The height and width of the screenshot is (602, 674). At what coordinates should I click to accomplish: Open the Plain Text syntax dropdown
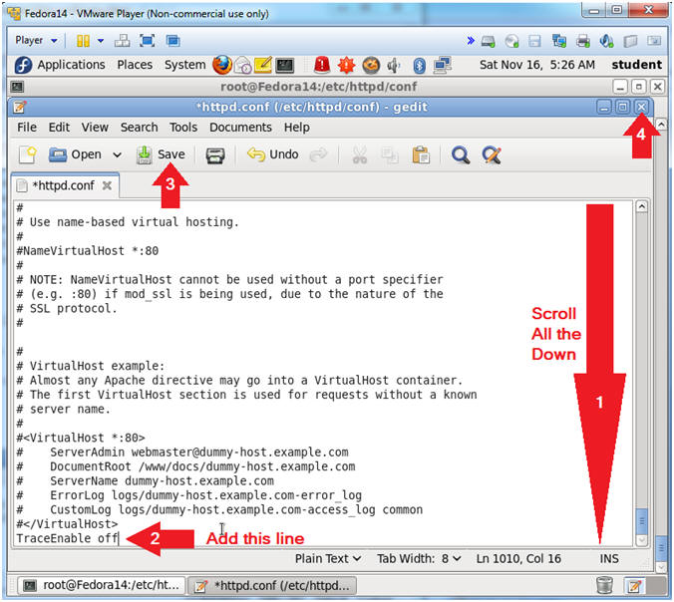[328, 558]
